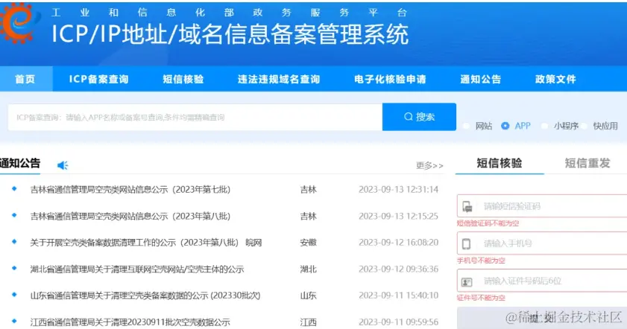Switch to the 短信核验 panel tab
Image resolution: width=627 pixels, height=329 pixels.
500,163
